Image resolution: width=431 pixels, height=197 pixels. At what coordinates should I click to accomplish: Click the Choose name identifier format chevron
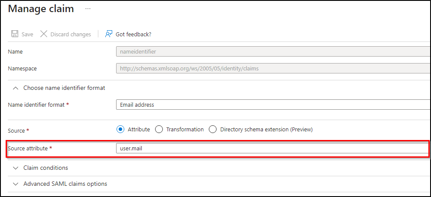(x=16, y=88)
